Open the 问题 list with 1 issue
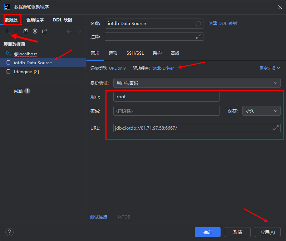Image resolution: width=286 pixels, height=241 pixels. pos(22,91)
